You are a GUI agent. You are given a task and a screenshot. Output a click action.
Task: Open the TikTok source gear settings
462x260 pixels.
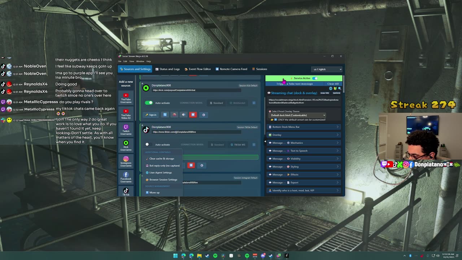pyautogui.click(x=202, y=165)
